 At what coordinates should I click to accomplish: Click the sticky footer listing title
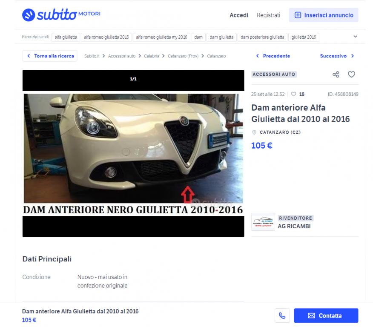[x=80, y=311]
